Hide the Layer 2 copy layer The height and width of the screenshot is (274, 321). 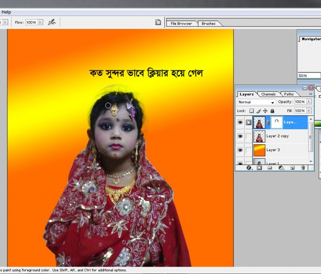pyautogui.click(x=240, y=136)
